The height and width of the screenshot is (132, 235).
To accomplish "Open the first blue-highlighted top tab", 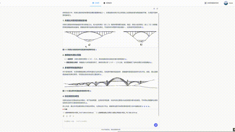I will click(x=95, y=3).
